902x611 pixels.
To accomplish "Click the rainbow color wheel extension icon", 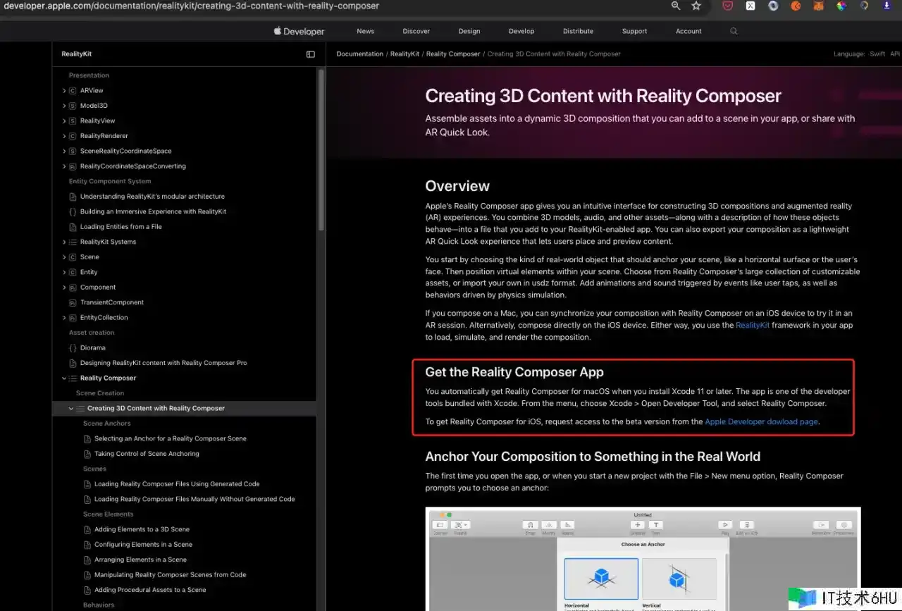I will (841, 6).
